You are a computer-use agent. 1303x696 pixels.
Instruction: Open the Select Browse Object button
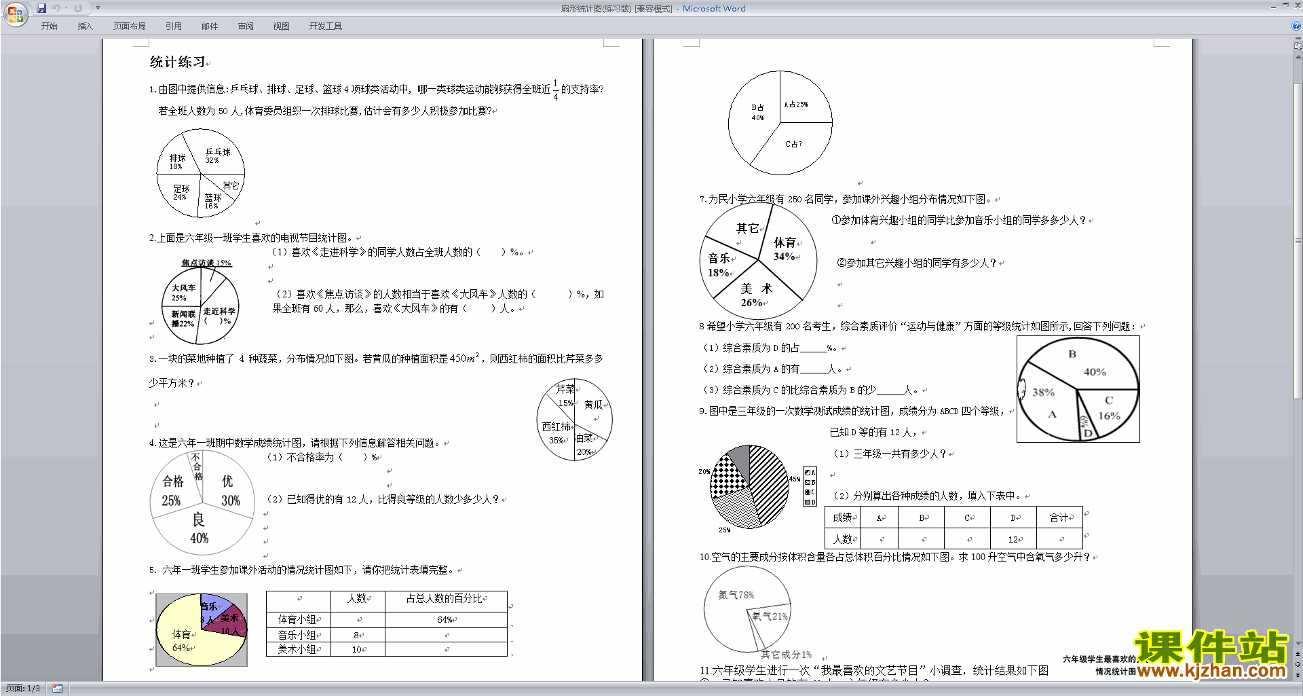(1298, 664)
